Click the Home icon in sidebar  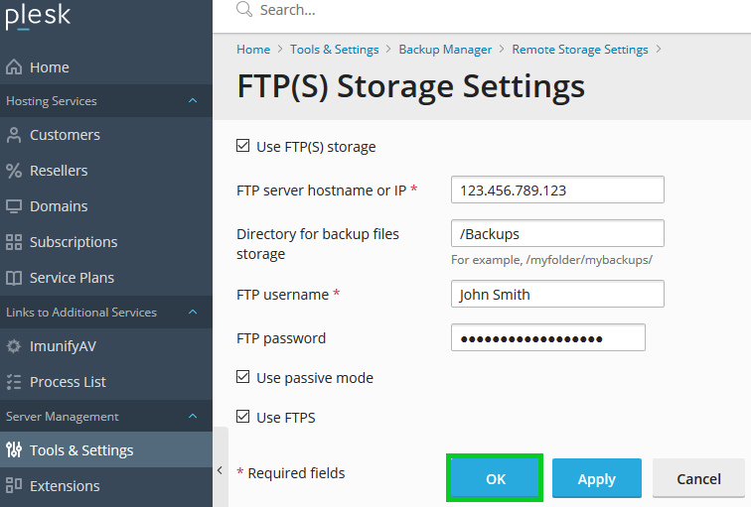coord(14,67)
